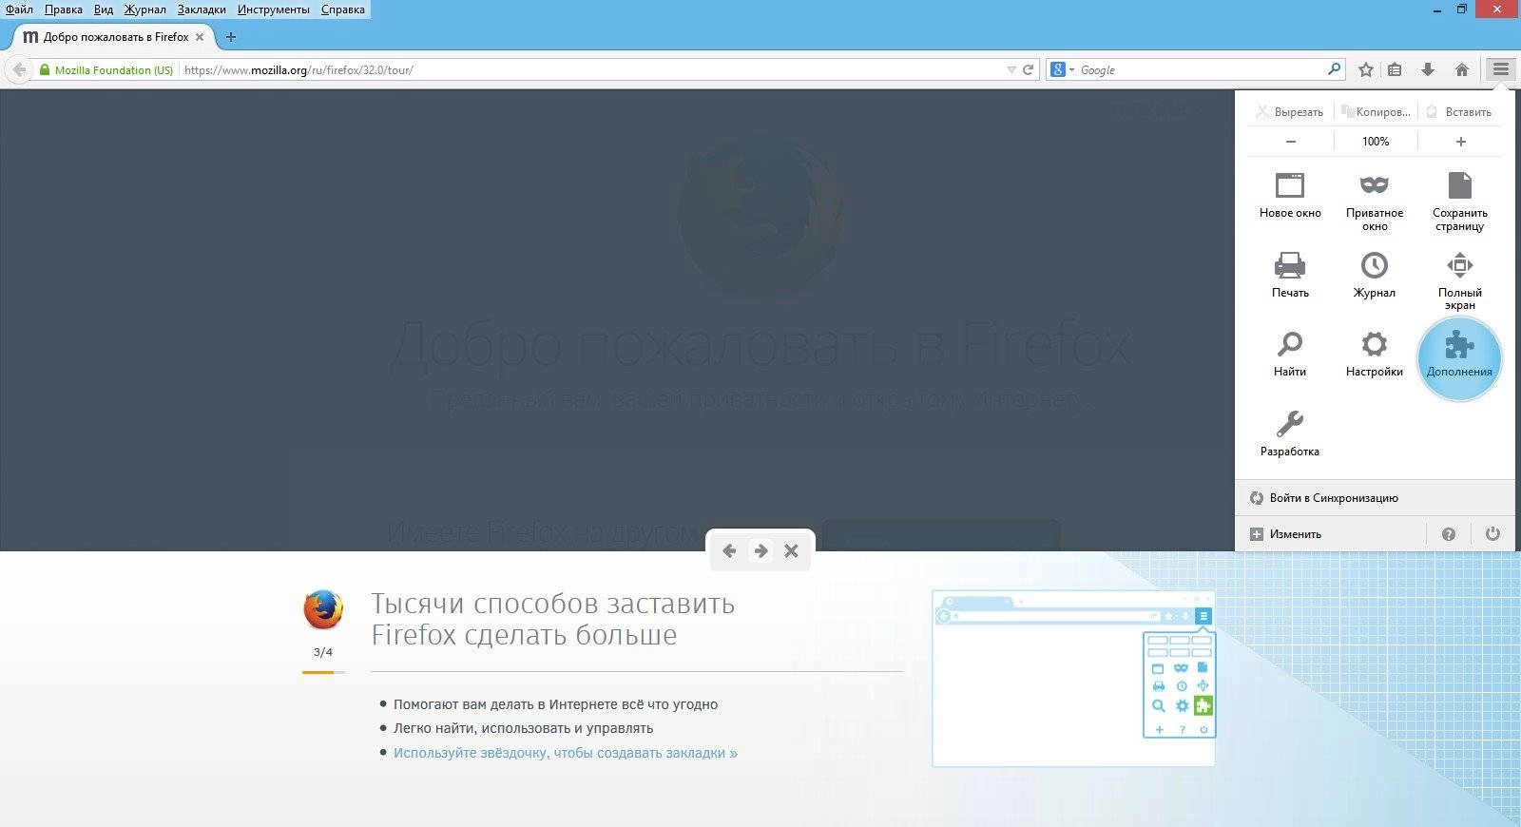Open Приватное окно mask icon
The width and height of the screenshot is (1521, 827).
point(1375,202)
